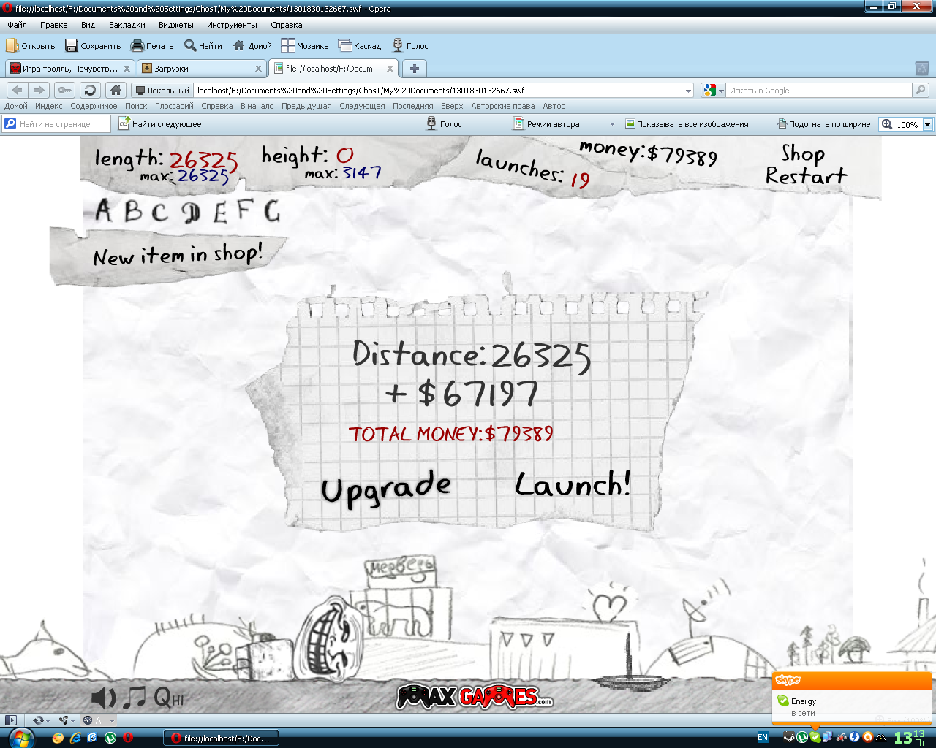Click the Back navigation arrow
Image resolution: width=936 pixels, height=748 pixels.
click(18, 90)
